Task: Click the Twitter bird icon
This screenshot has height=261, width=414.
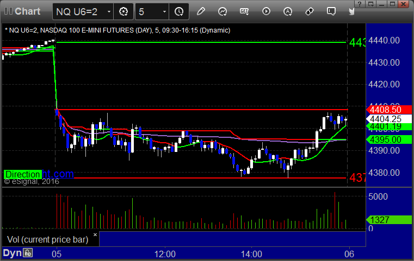Action: click(x=351, y=11)
